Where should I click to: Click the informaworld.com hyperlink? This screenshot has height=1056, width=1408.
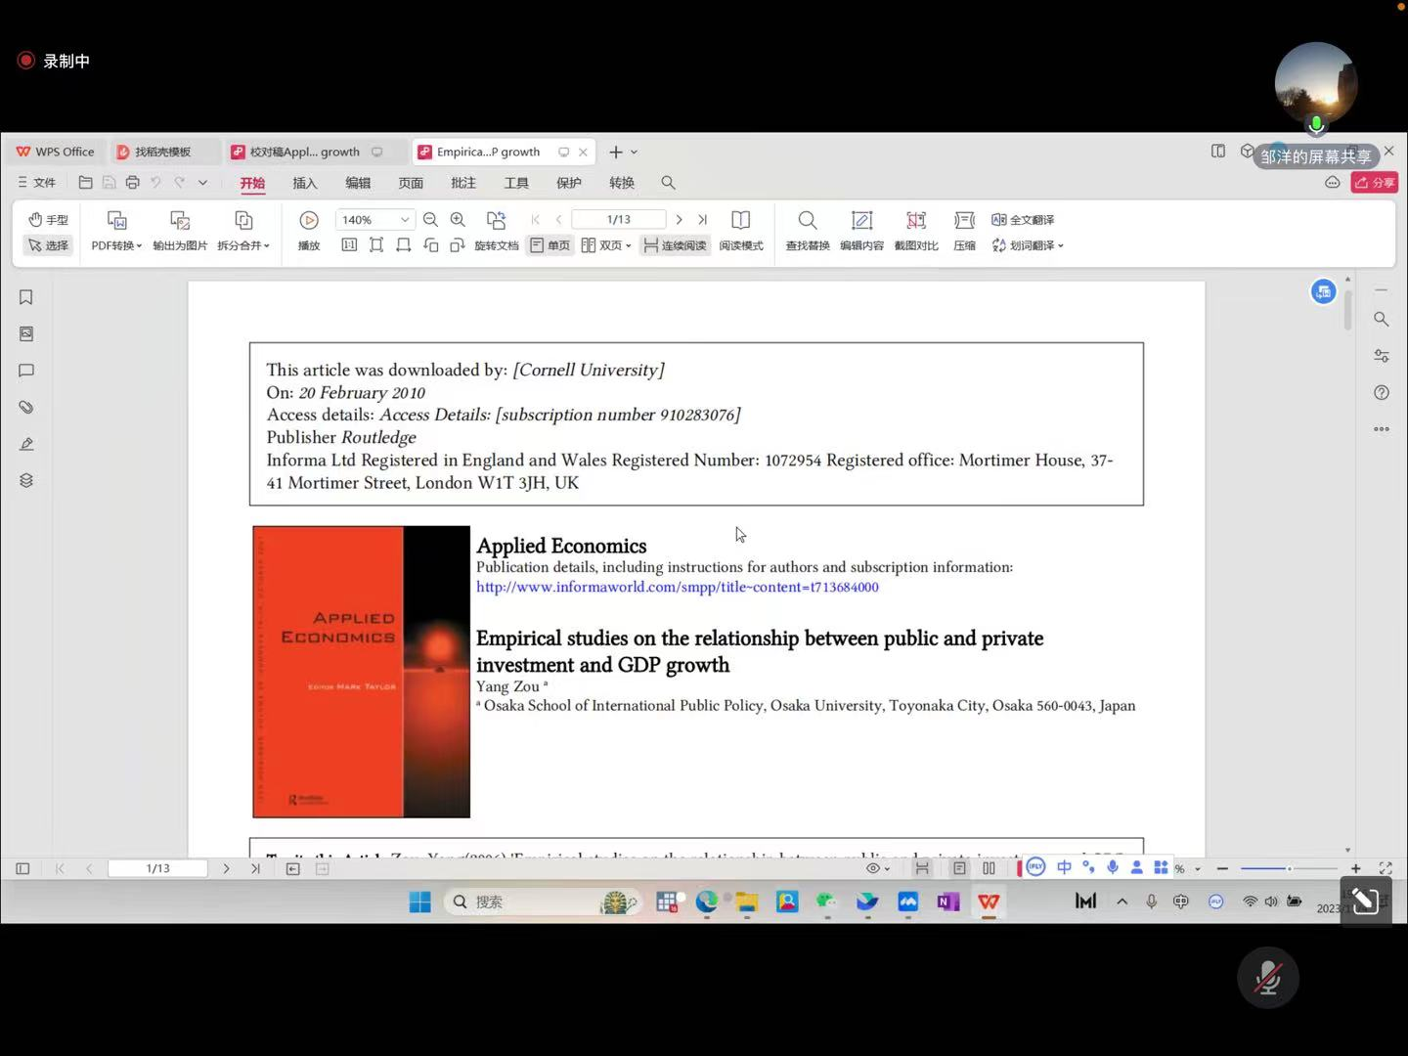pyautogui.click(x=677, y=588)
